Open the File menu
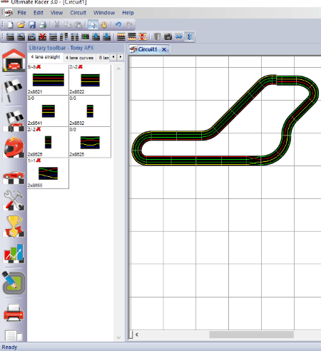The height and width of the screenshot is (351, 321). (x=21, y=13)
